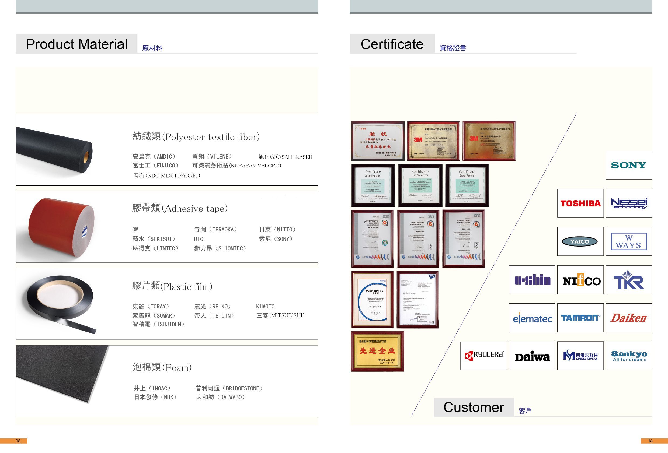Viewport: 668px width, 453px height.
Task: Click the DIC supplier text
Action: coord(199,239)
